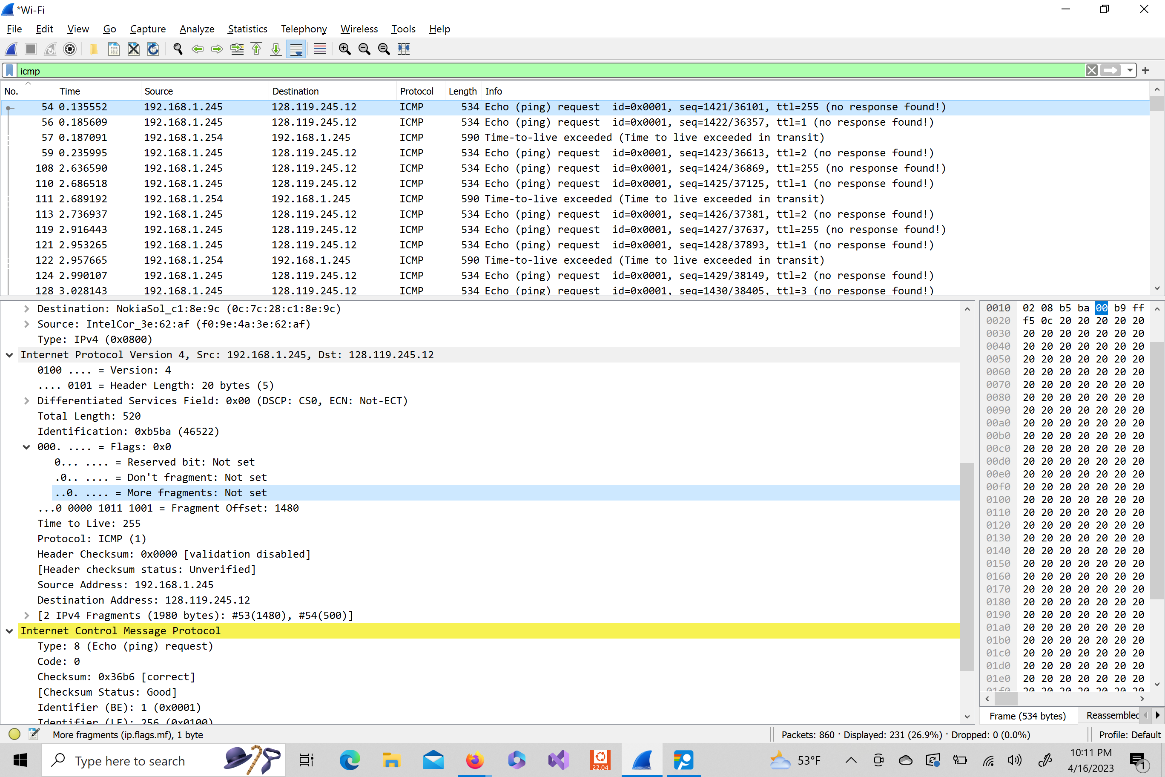Open the display filter history dropdown
Image resolution: width=1165 pixels, height=777 pixels.
coord(1129,70)
